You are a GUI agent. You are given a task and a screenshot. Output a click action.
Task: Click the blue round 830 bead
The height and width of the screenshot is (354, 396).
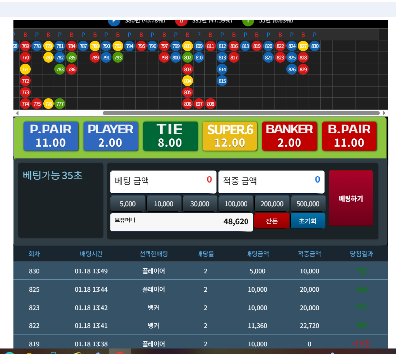click(x=315, y=46)
